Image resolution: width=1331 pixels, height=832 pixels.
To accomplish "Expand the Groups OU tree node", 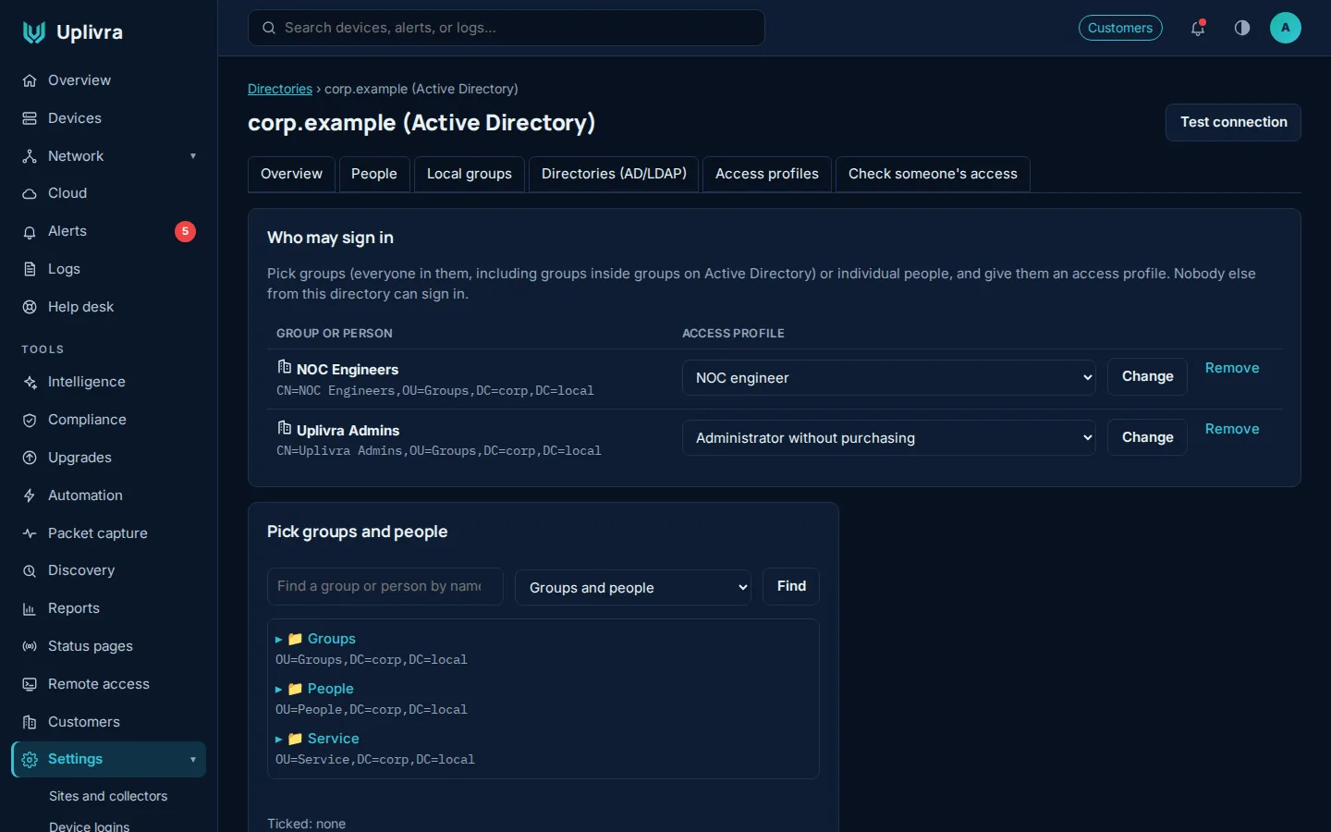I will tap(278, 640).
